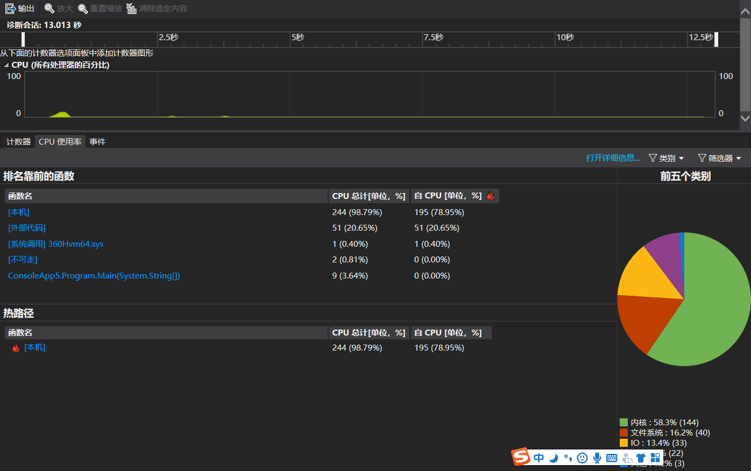Click the 文件系统 : 16.2% (40) legend text
The height and width of the screenshot is (471, 751).
pos(670,433)
